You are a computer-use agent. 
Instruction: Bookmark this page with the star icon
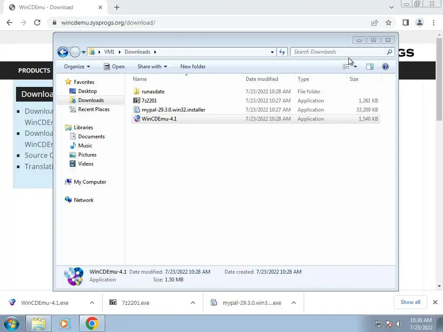click(x=388, y=22)
